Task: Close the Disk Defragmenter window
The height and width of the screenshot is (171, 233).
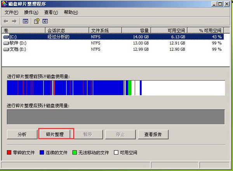Action: (227, 4)
